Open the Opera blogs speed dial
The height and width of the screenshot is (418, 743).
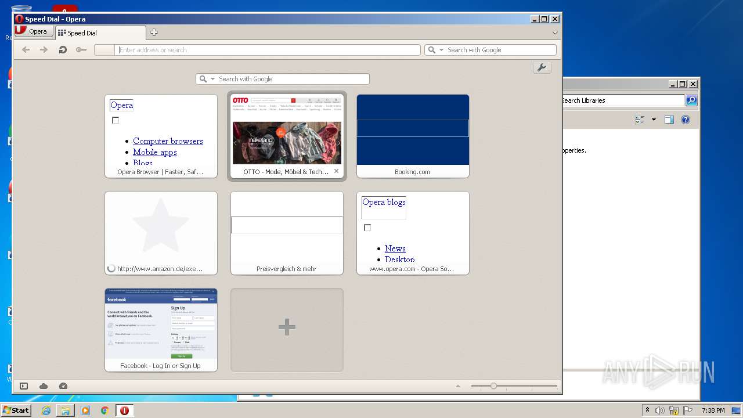pyautogui.click(x=413, y=233)
